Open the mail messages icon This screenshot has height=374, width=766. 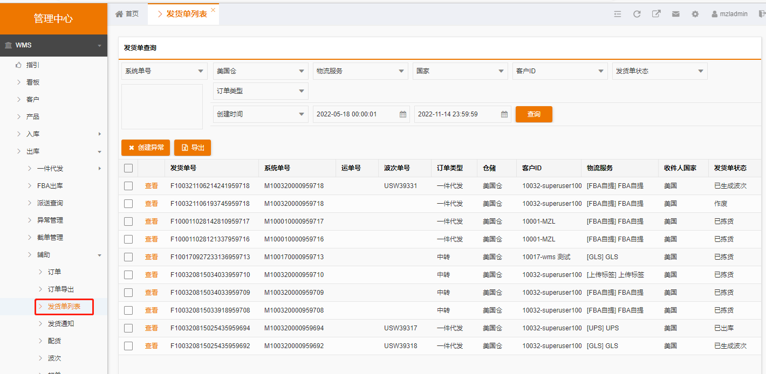676,14
